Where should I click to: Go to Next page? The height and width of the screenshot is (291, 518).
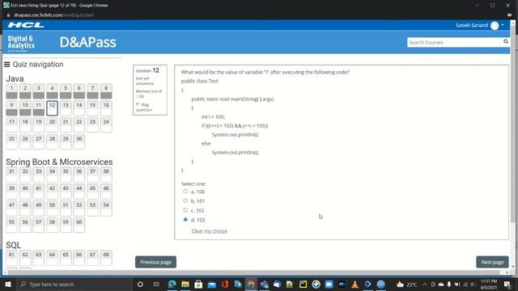tap(492, 262)
